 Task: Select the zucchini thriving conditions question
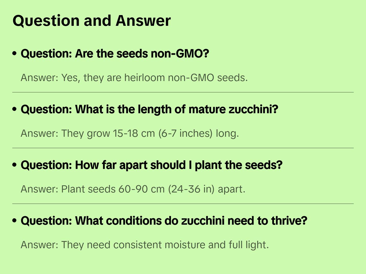click(x=164, y=221)
